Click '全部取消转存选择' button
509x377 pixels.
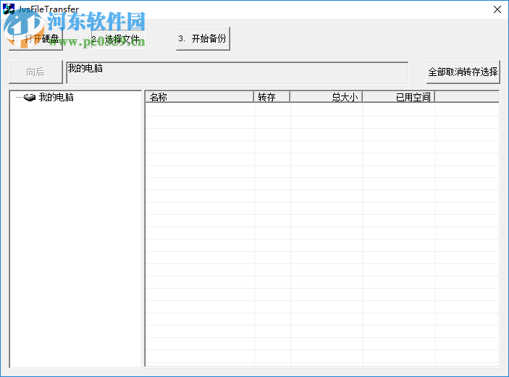(x=463, y=72)
